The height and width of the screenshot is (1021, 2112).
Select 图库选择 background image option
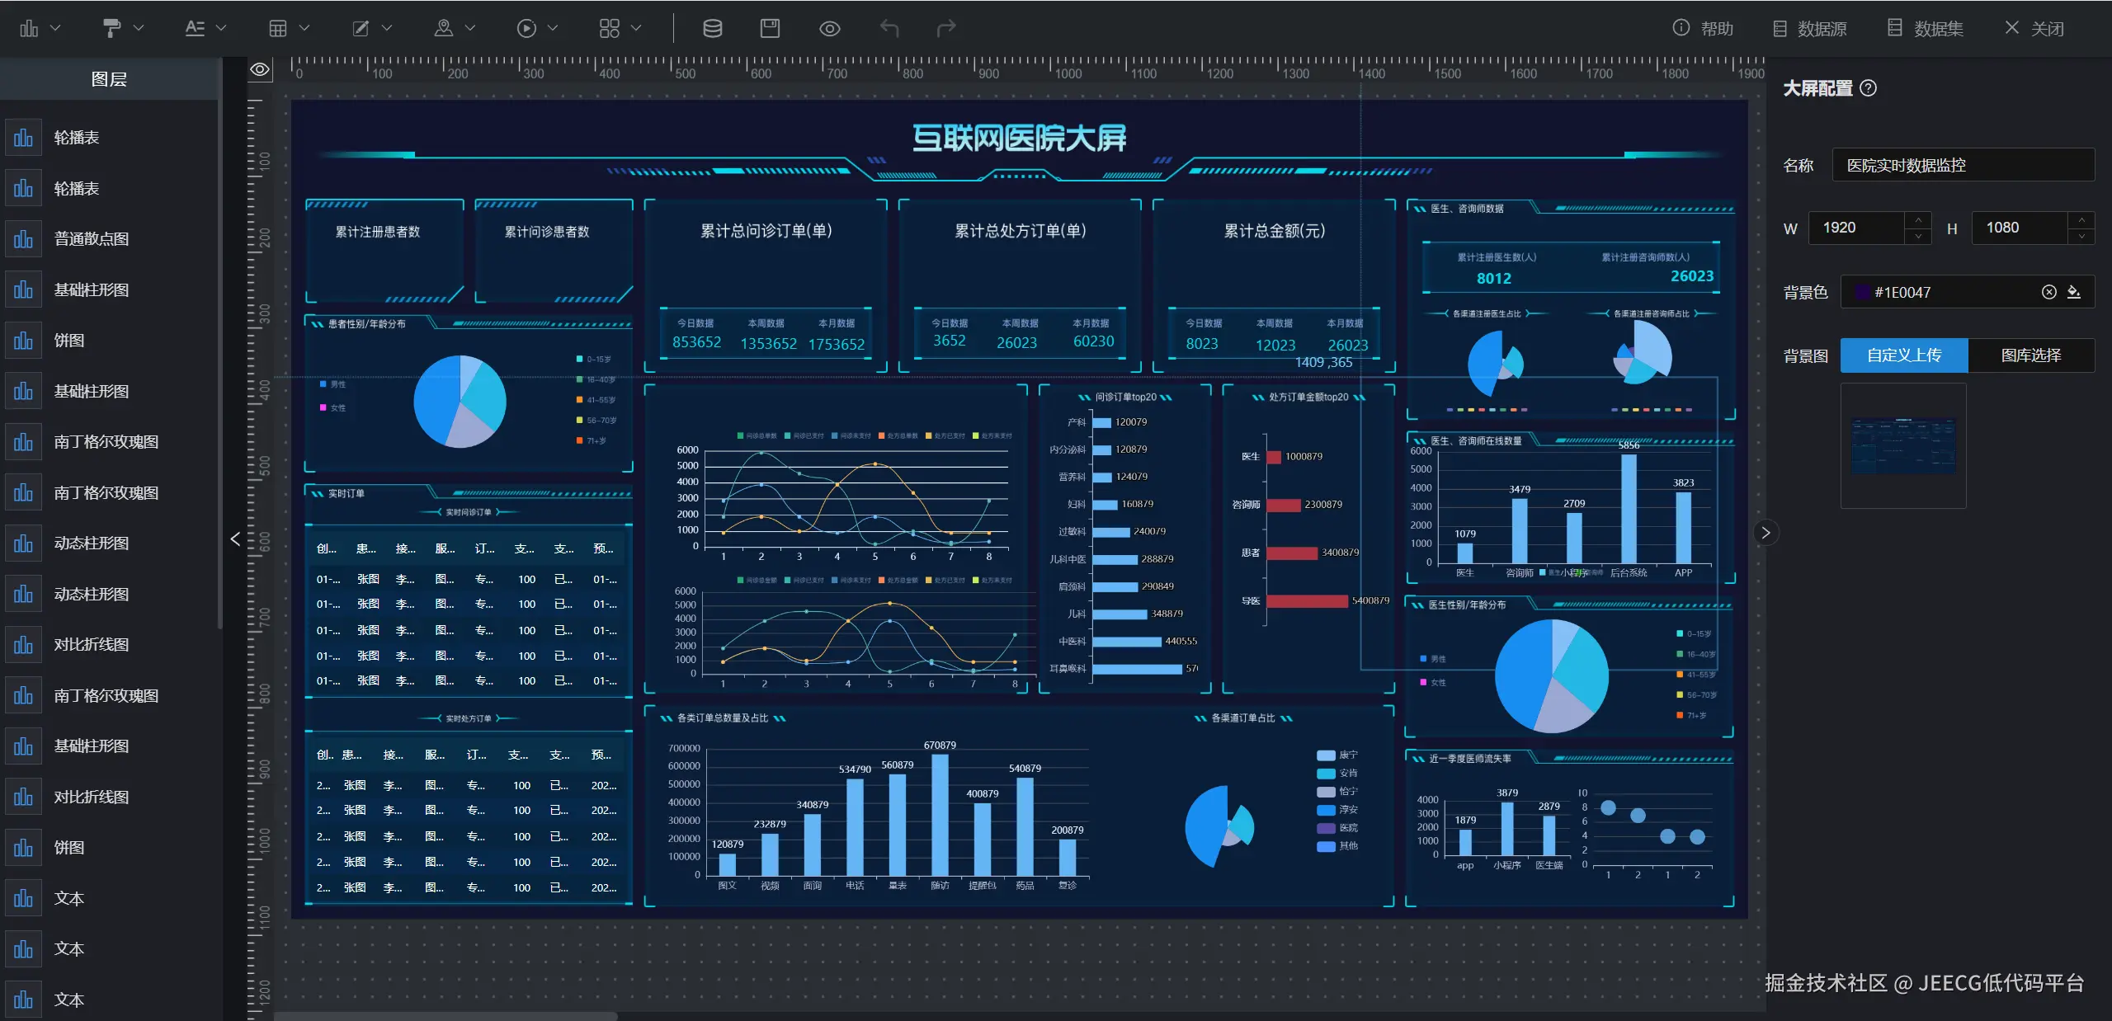click(2030, 355)
